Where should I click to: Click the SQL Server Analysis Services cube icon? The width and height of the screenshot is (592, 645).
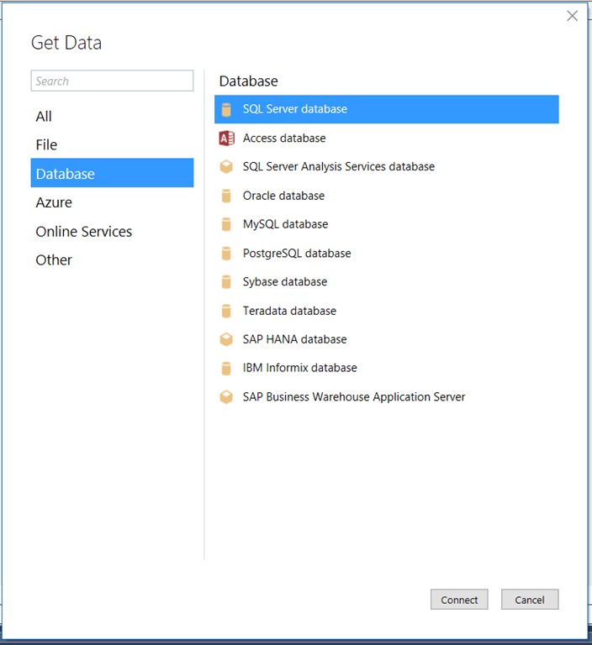(x=226, y=166)
